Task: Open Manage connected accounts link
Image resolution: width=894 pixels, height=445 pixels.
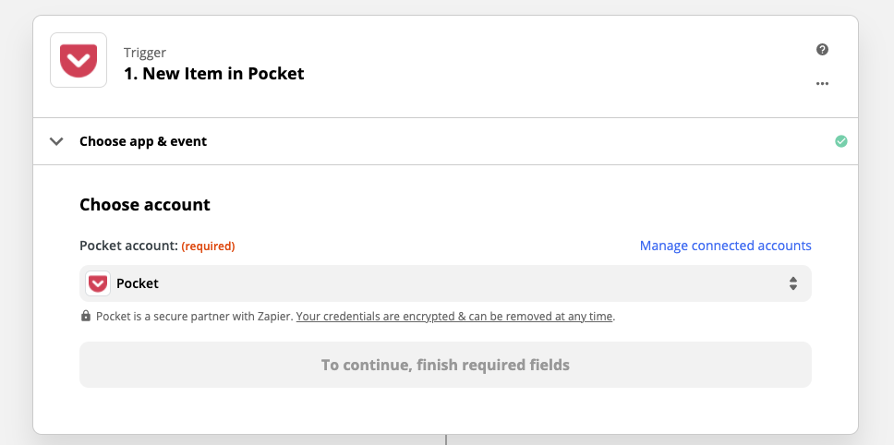Action: pos(725,246)
